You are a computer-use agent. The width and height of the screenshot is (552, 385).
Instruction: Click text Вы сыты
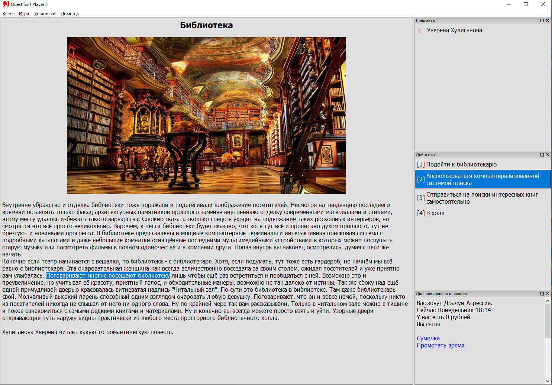428,324
